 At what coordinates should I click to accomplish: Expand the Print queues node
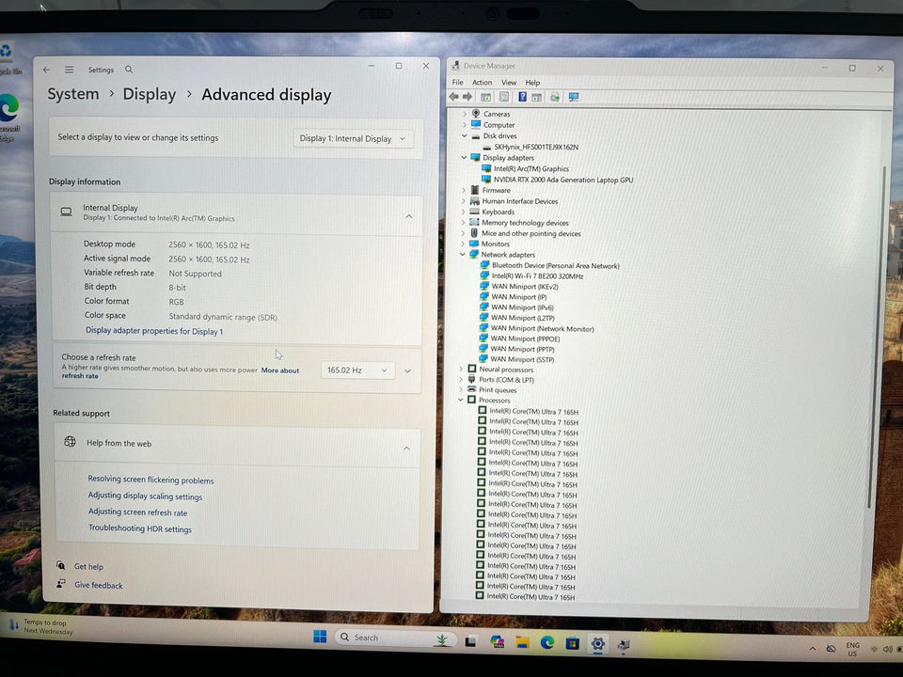(x=461, y=390)
